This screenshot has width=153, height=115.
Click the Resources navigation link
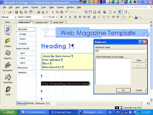click(x=22, y=68)
